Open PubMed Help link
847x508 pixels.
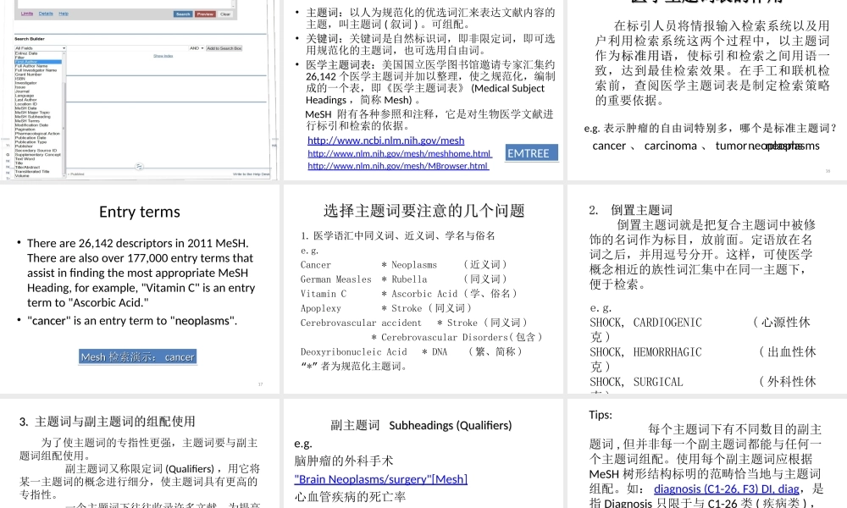64,14
